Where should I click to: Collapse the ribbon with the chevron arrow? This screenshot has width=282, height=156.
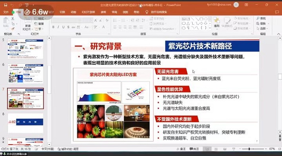pos(278,34)
